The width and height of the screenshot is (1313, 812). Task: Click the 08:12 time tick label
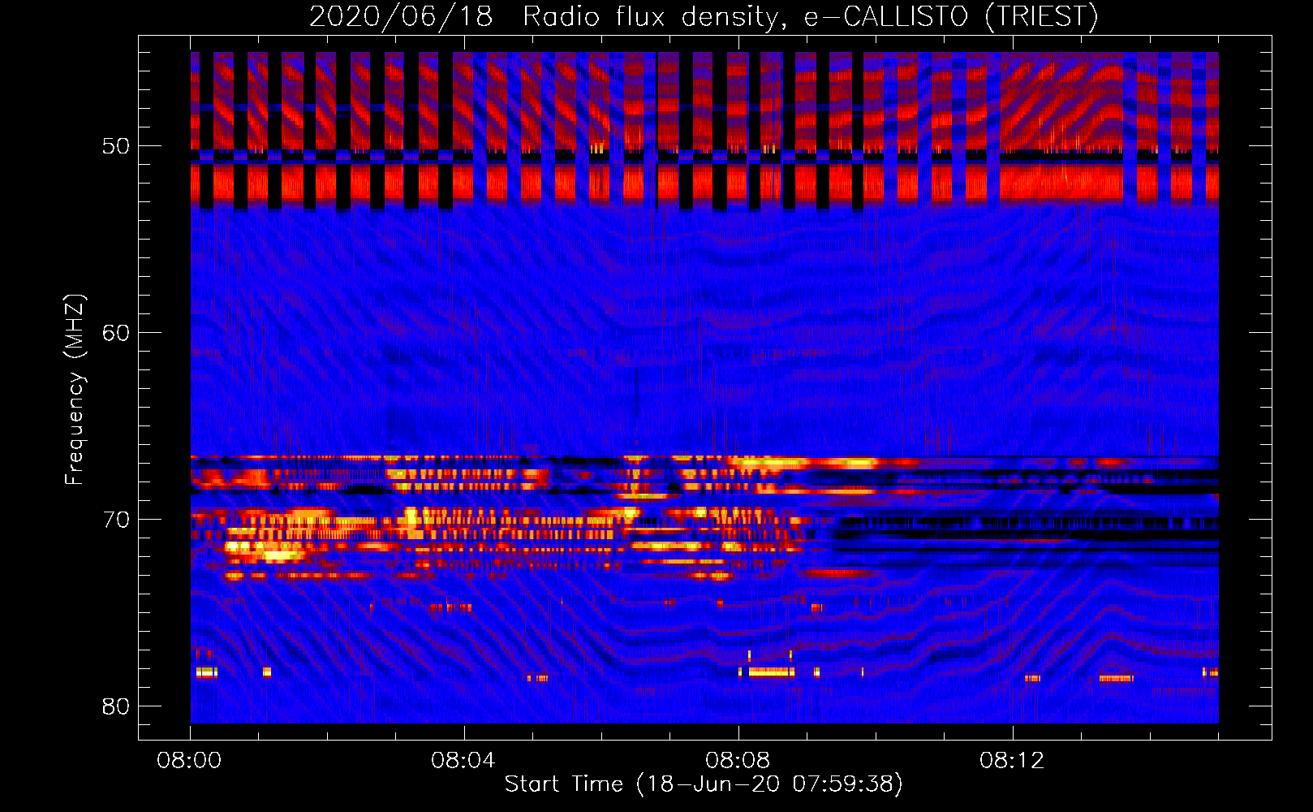1012,761
